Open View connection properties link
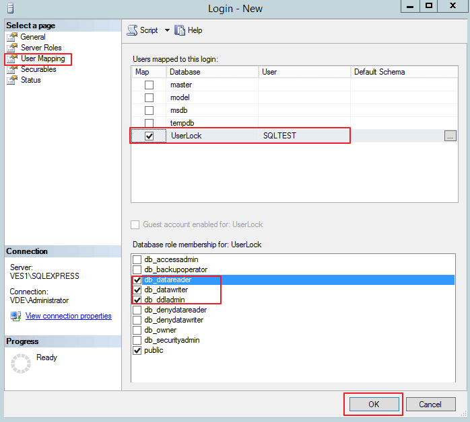 [x=68, y=316]
